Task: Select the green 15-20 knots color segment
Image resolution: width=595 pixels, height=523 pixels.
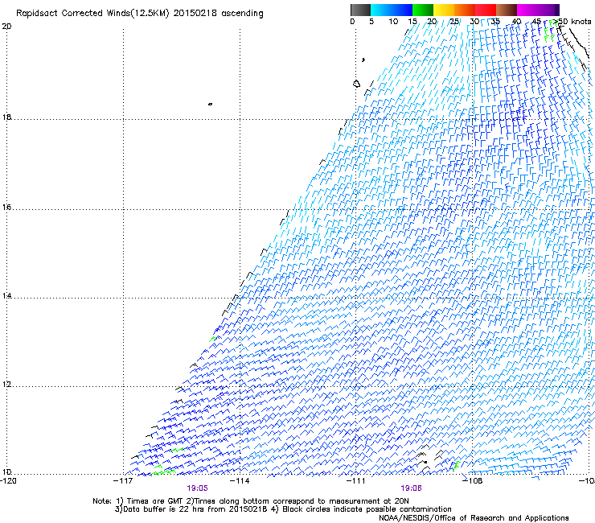Action: point(423,10)
